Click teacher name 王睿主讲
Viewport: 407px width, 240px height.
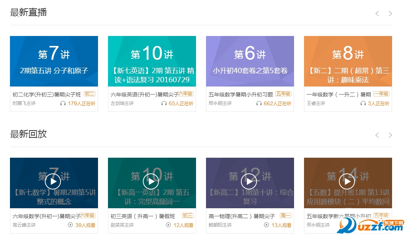point(316,103)
